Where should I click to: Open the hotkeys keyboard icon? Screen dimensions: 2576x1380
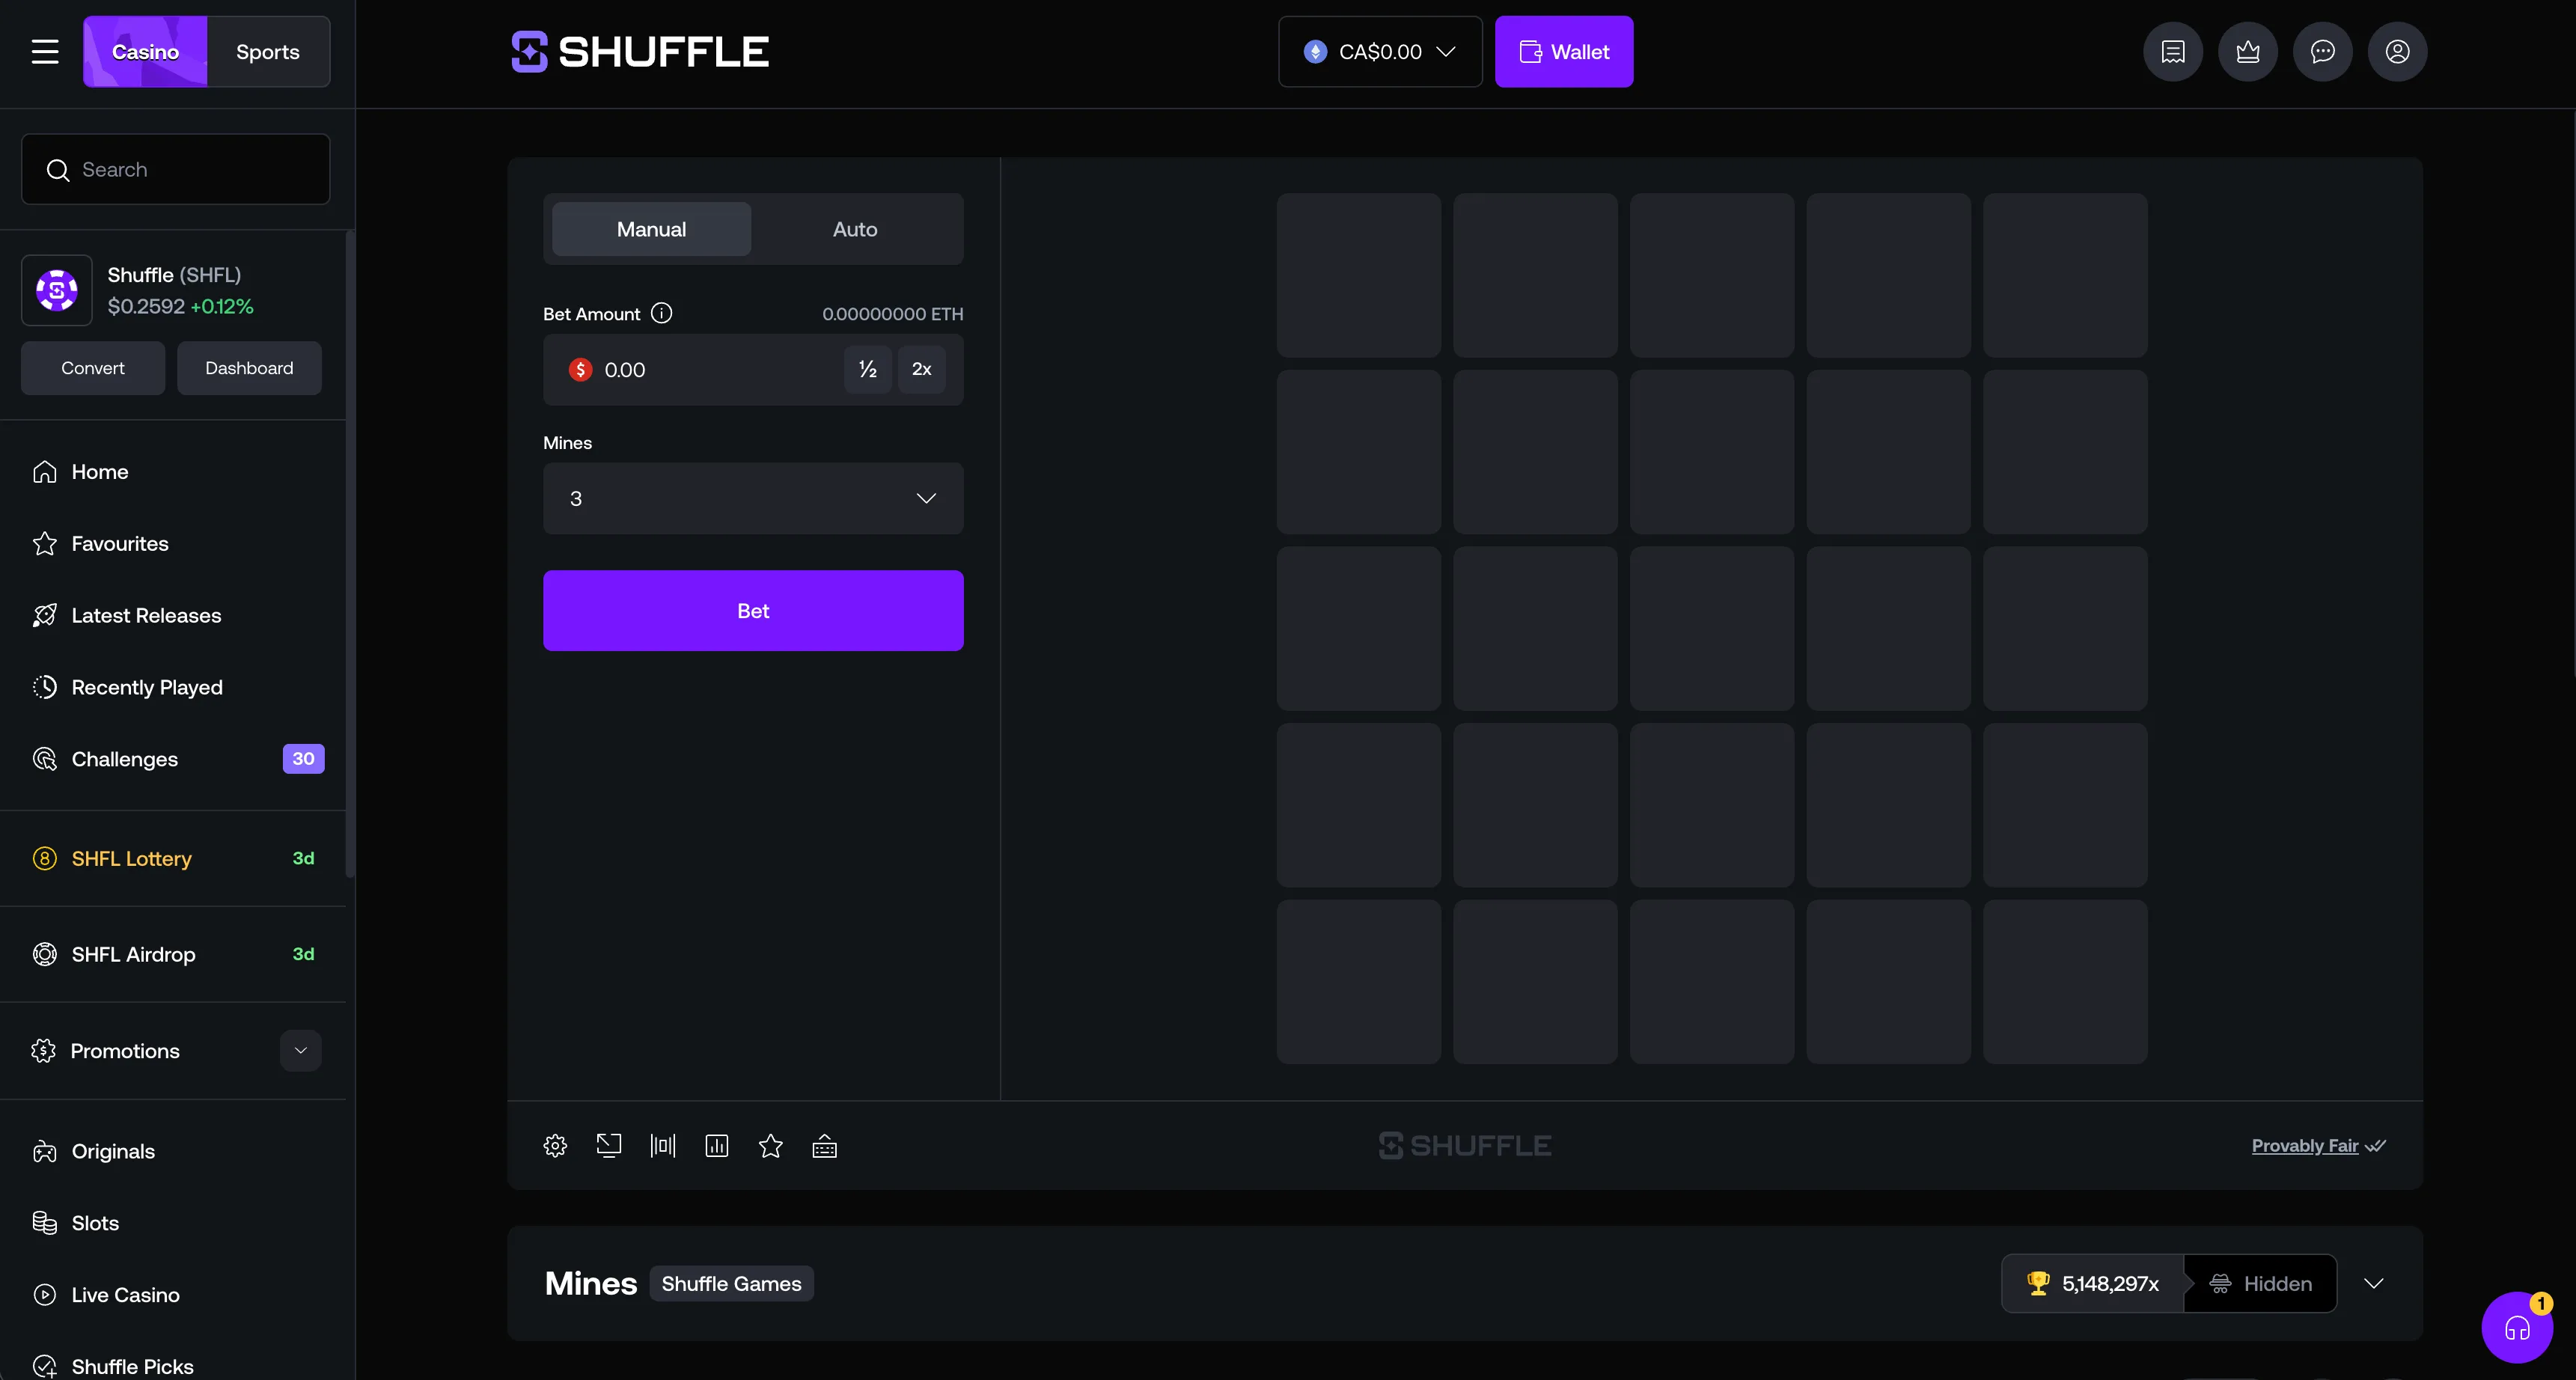click(x=825, y=1146)
